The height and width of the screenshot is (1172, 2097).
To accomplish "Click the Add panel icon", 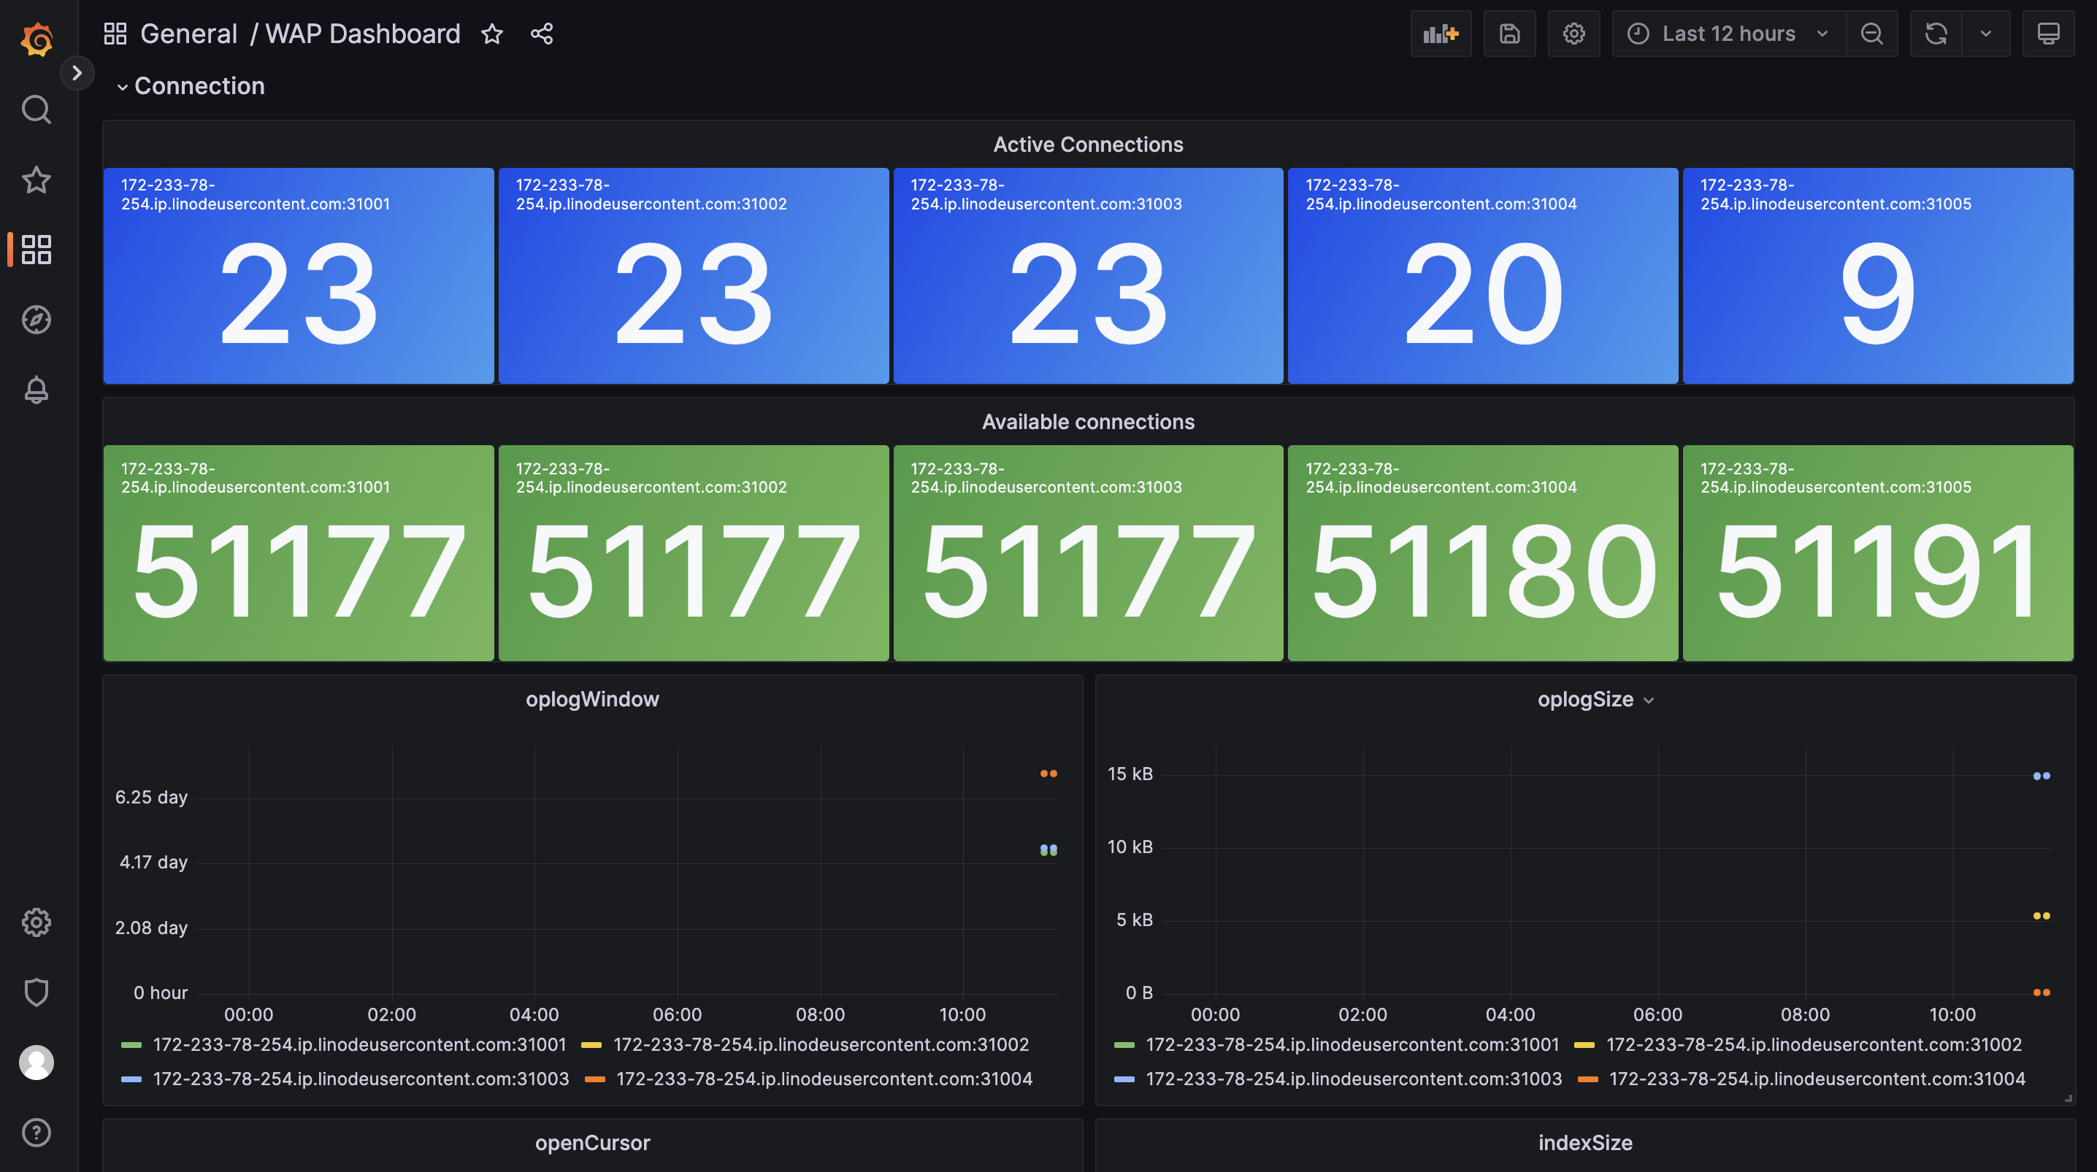I will tap(1440, 34).
